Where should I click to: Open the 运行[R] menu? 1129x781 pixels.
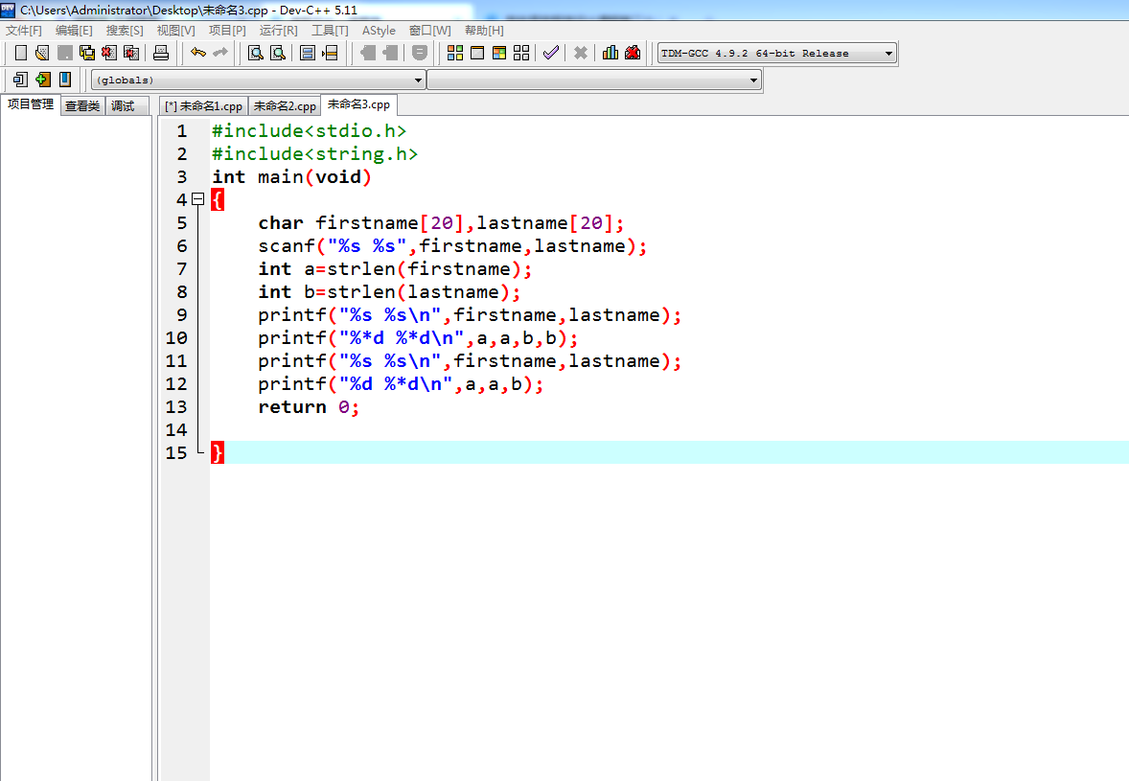278,31
